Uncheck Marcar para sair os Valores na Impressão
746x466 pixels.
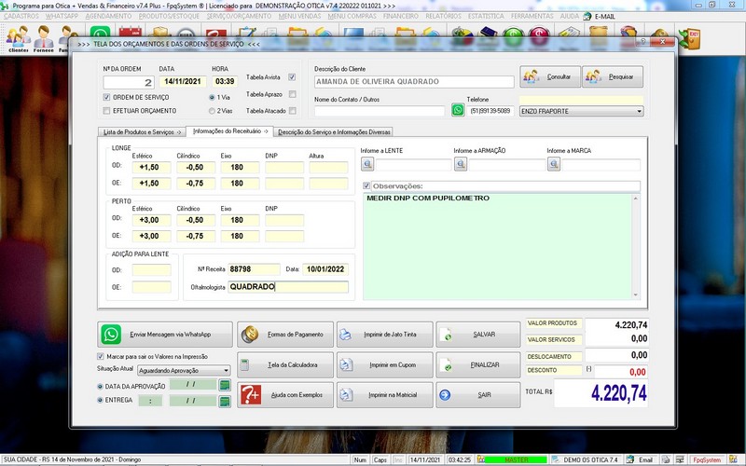(102, 356)
